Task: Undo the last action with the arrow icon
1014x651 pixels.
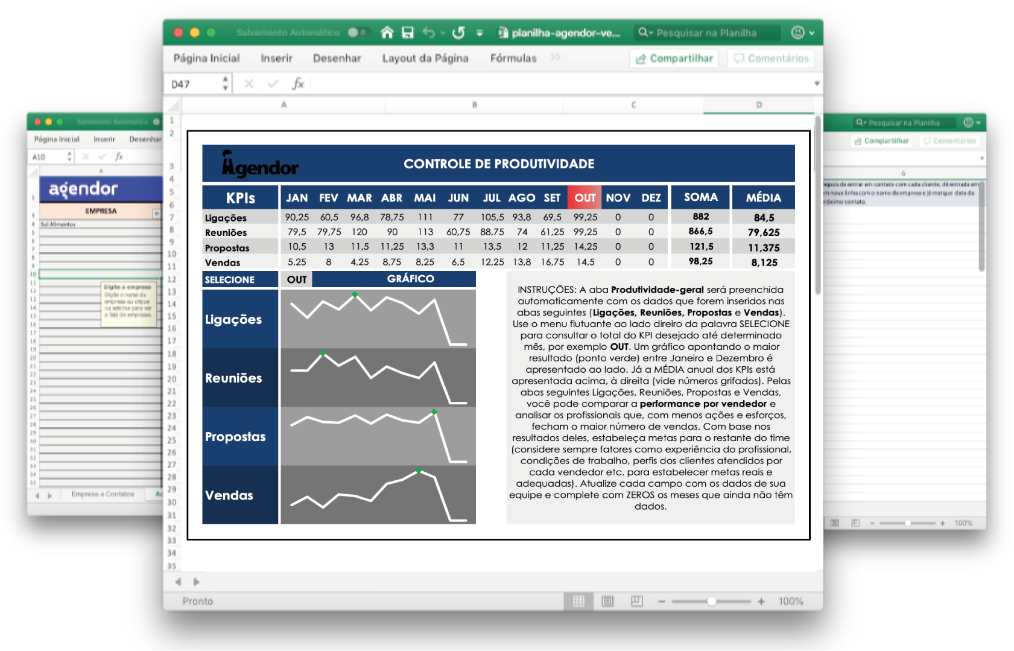Action: tap(429, 33)
